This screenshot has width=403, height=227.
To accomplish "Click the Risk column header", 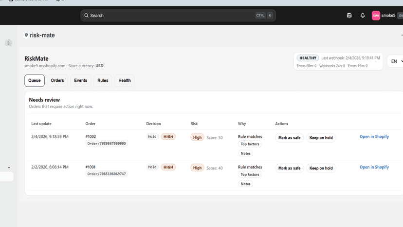I will [194, 124].
